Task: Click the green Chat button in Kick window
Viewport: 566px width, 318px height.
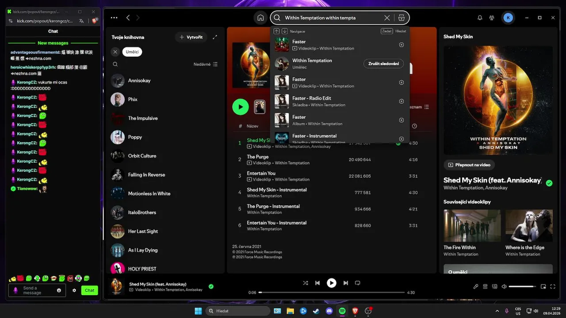Action: tap(90, 290)
